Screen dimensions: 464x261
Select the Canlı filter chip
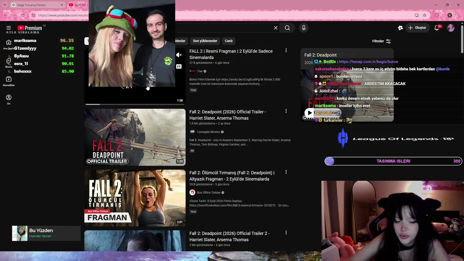(x=229, y=41)
